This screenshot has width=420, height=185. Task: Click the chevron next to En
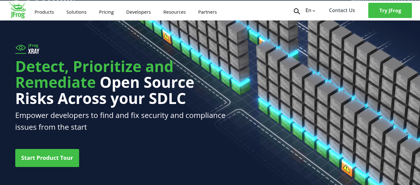tap(313, 11)
